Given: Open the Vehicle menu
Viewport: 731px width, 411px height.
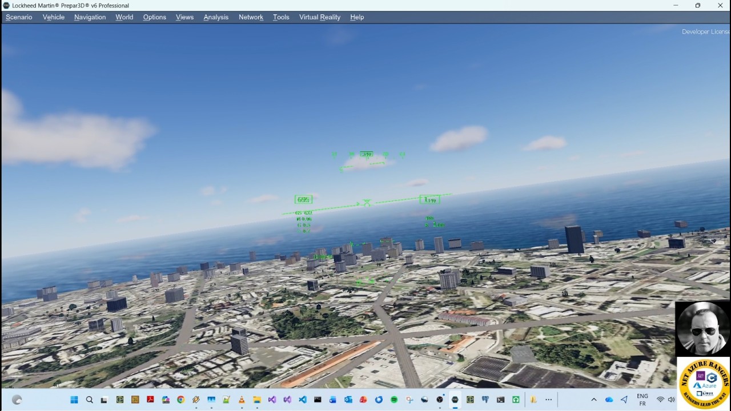Looking at the screenshot, I should 54,17.
